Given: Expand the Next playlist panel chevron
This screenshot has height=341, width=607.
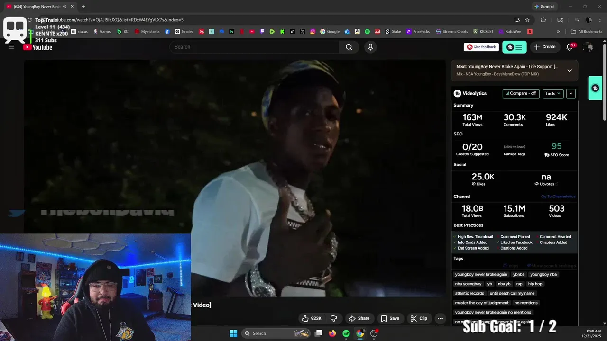Looking at the screenshot, I should pos(570,71).
